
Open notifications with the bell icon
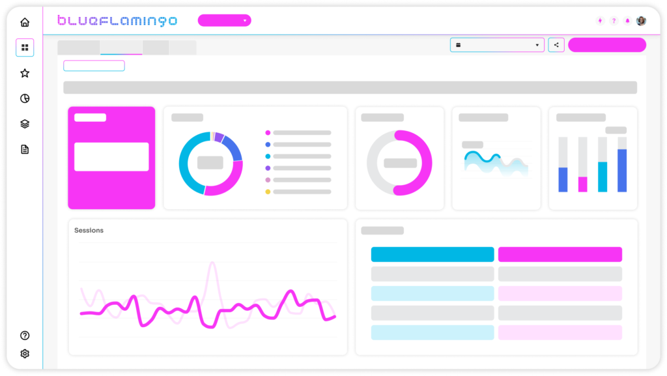[x=627, y=21]
